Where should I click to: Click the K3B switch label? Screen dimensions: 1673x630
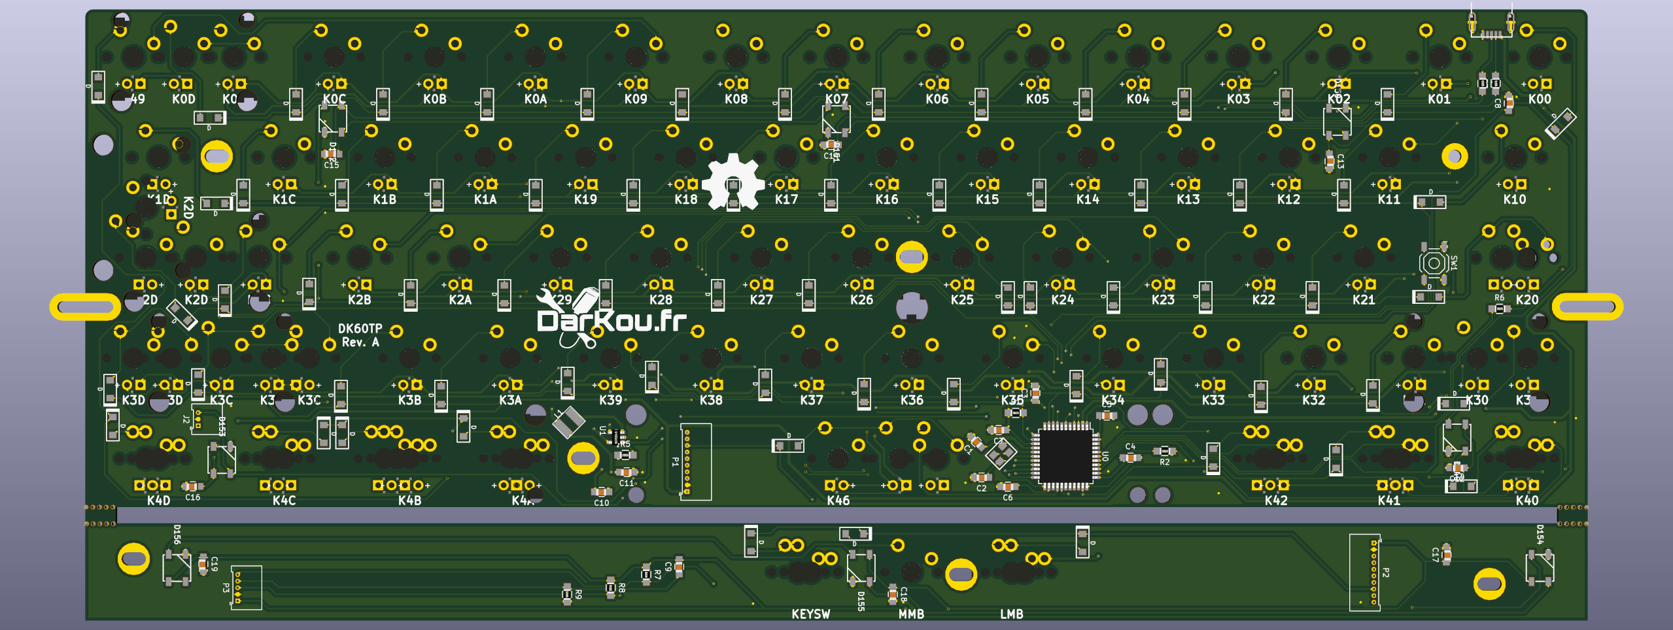(x=409, y=400)
